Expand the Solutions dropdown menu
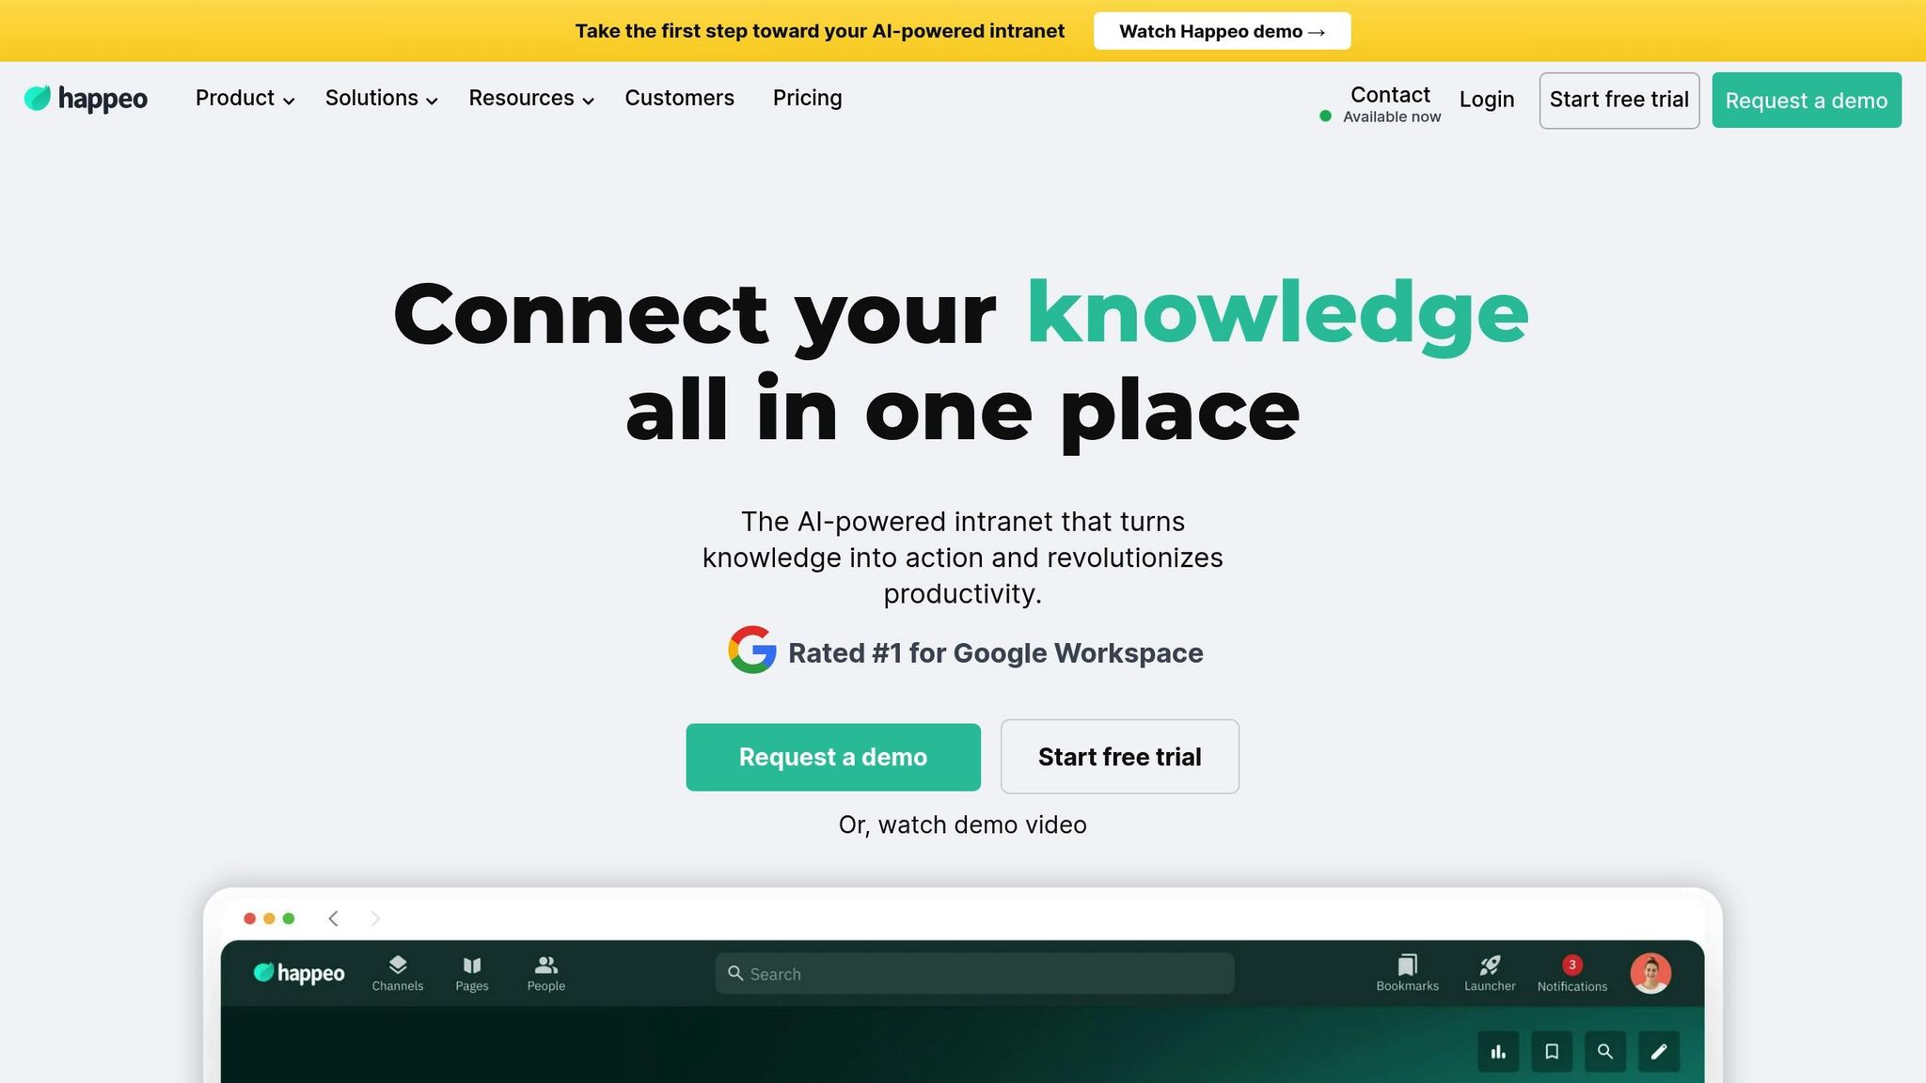The image size is (1926, 1083). (x=381, y=99)
